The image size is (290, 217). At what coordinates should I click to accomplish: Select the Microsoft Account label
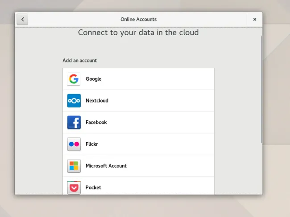(106, 166)
